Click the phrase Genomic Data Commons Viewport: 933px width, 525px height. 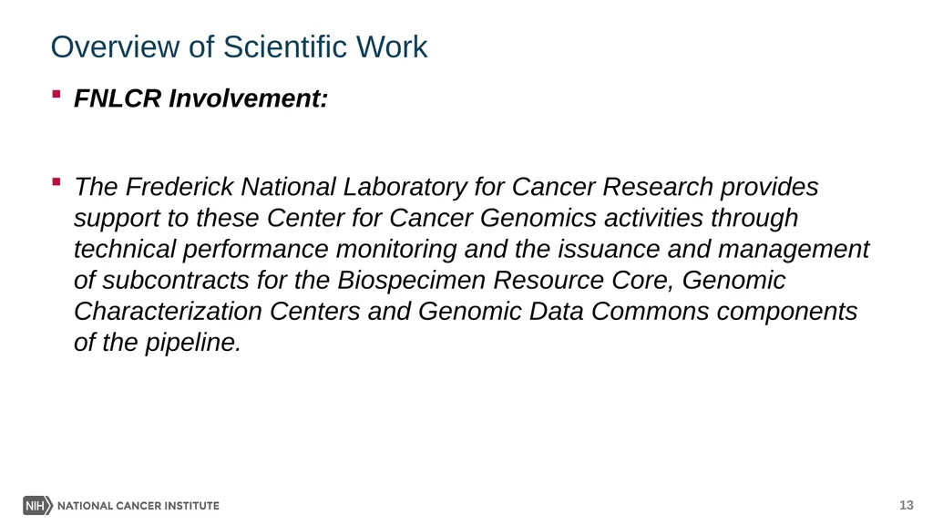[563, 311]
